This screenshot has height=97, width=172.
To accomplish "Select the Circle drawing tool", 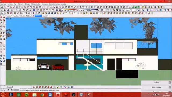I will pos(20,13).
